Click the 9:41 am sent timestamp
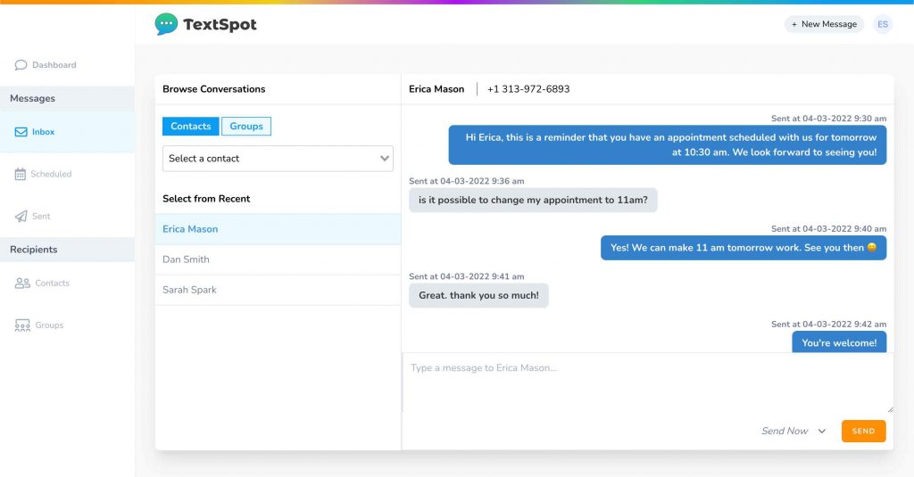 tap(466, 276)
